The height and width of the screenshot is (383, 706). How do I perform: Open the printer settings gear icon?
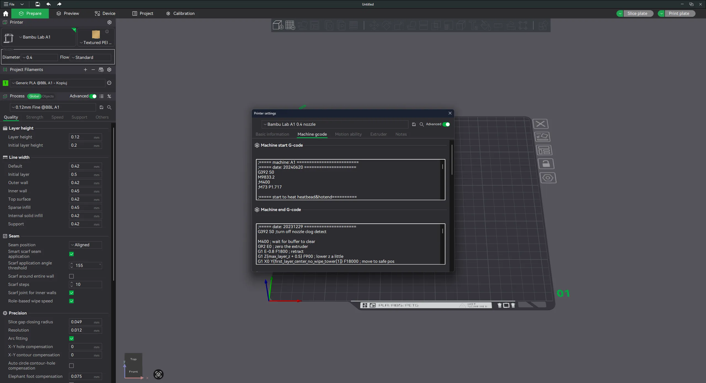click(x=109, y=22)
